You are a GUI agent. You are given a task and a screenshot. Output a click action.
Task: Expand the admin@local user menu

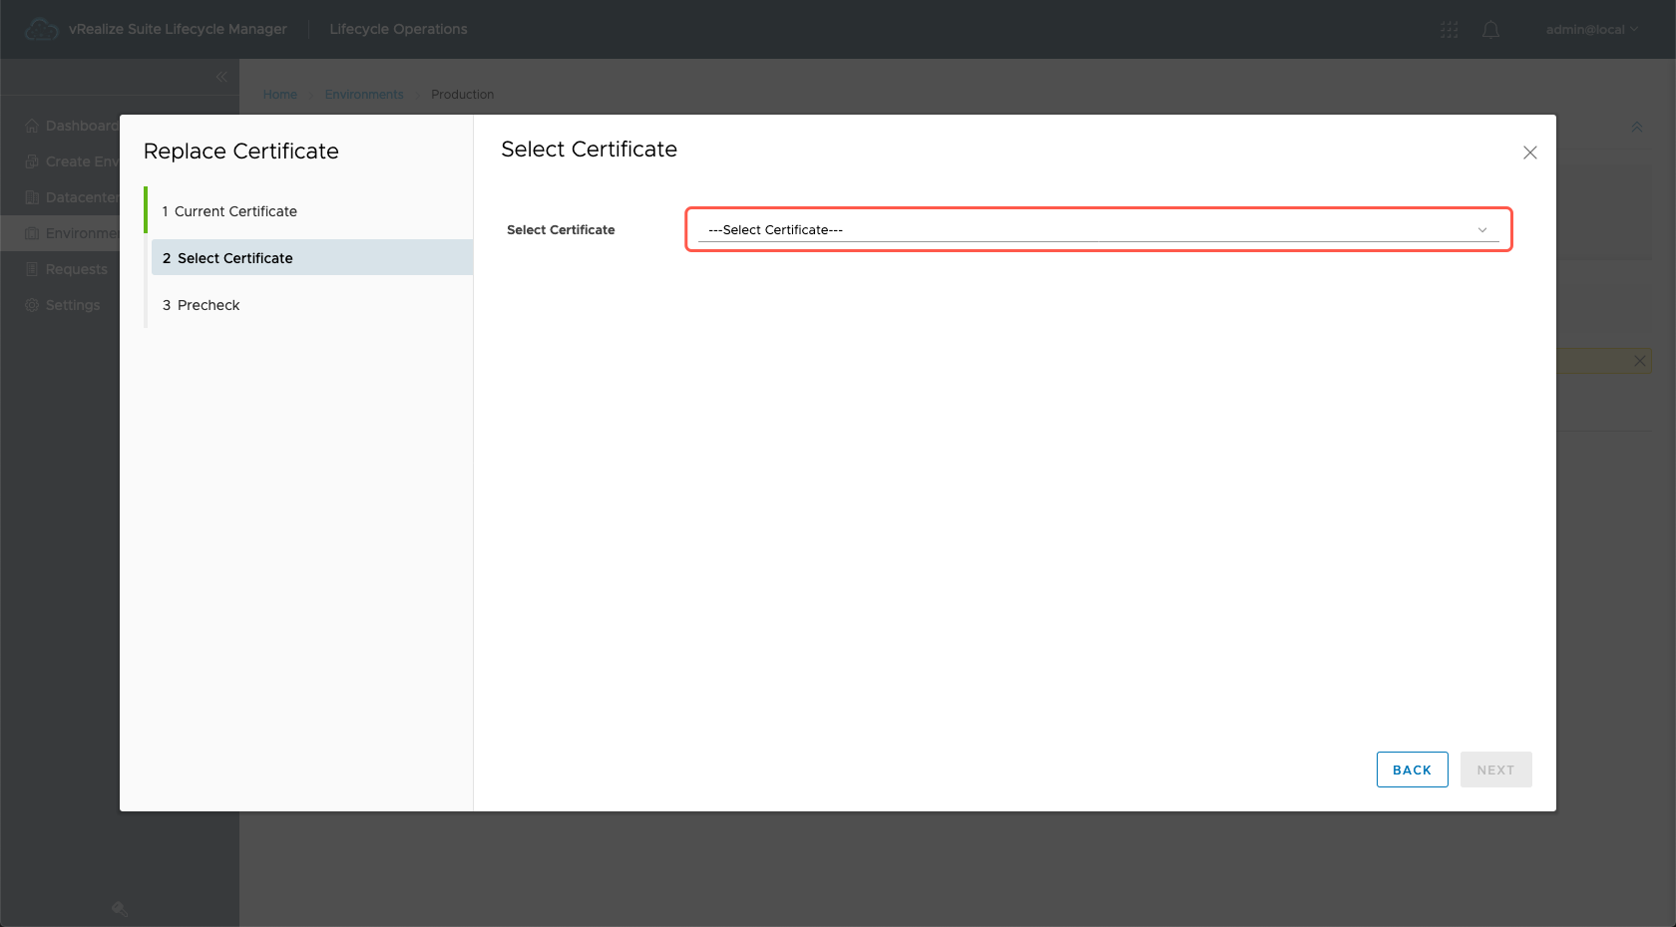pyautogui.click(x=1591, y=30)
